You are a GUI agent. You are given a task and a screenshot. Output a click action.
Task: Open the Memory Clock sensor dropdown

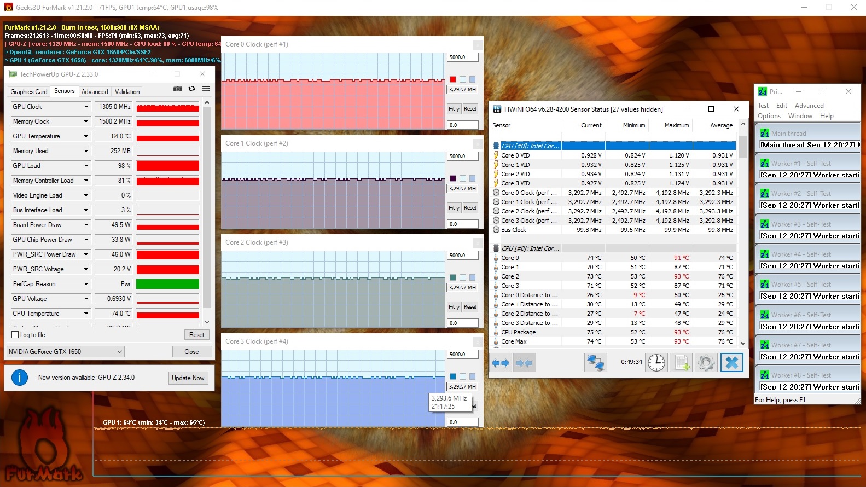coord(86,121)
